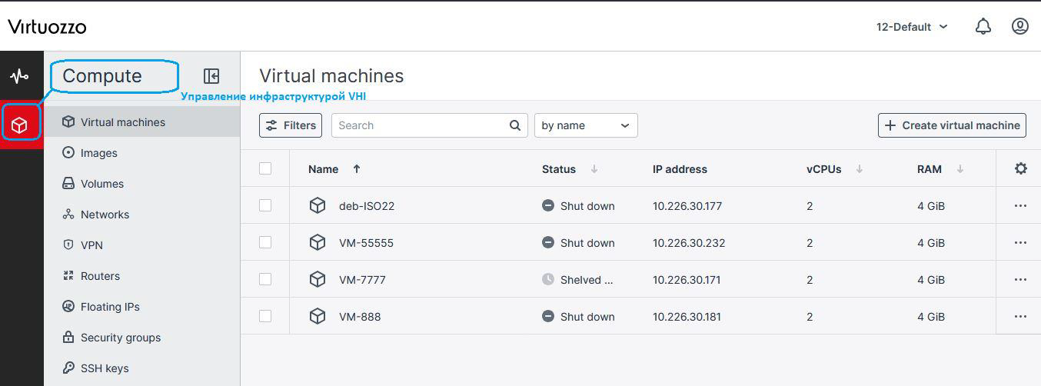
Task: Click the search magnifier icon
Action: click(515, 125)
